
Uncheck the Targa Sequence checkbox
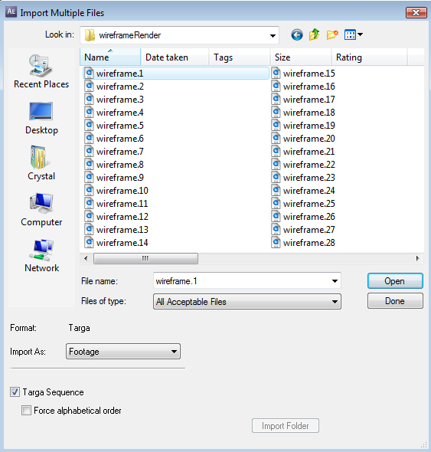pos(15,392)
